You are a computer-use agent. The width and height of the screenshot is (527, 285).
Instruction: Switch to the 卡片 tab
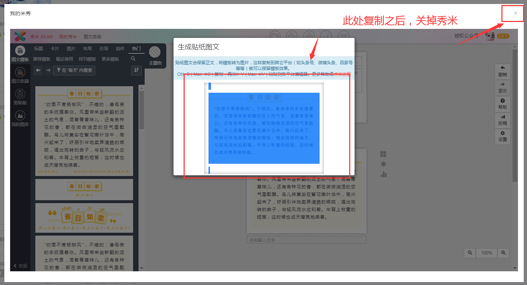[54, 49]
